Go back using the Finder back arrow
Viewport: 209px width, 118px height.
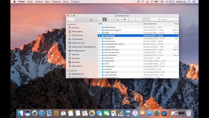(x=69, y=19)
